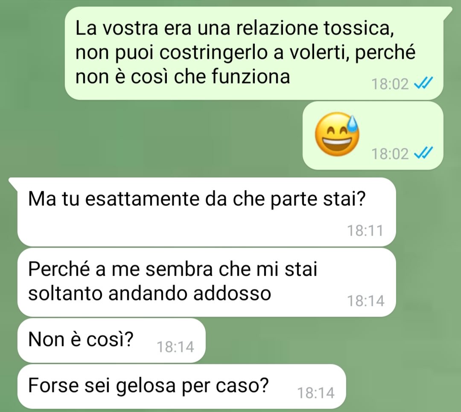Image resolution: width=461 pixels, height=412 pixels.
Task: Tap the 18:11 timestamp
Action: click(x=365, y=230)
